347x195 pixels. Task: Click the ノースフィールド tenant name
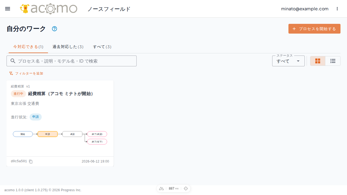tap(109, 9)
